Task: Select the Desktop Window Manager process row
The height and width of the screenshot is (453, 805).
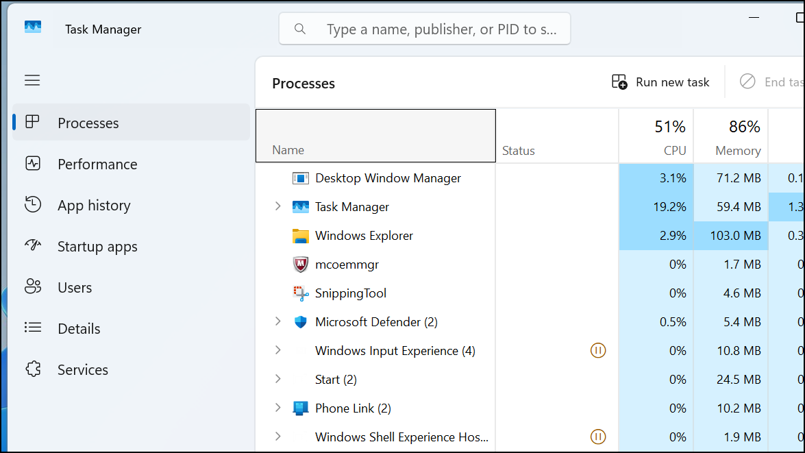Action: coord(530,178)
